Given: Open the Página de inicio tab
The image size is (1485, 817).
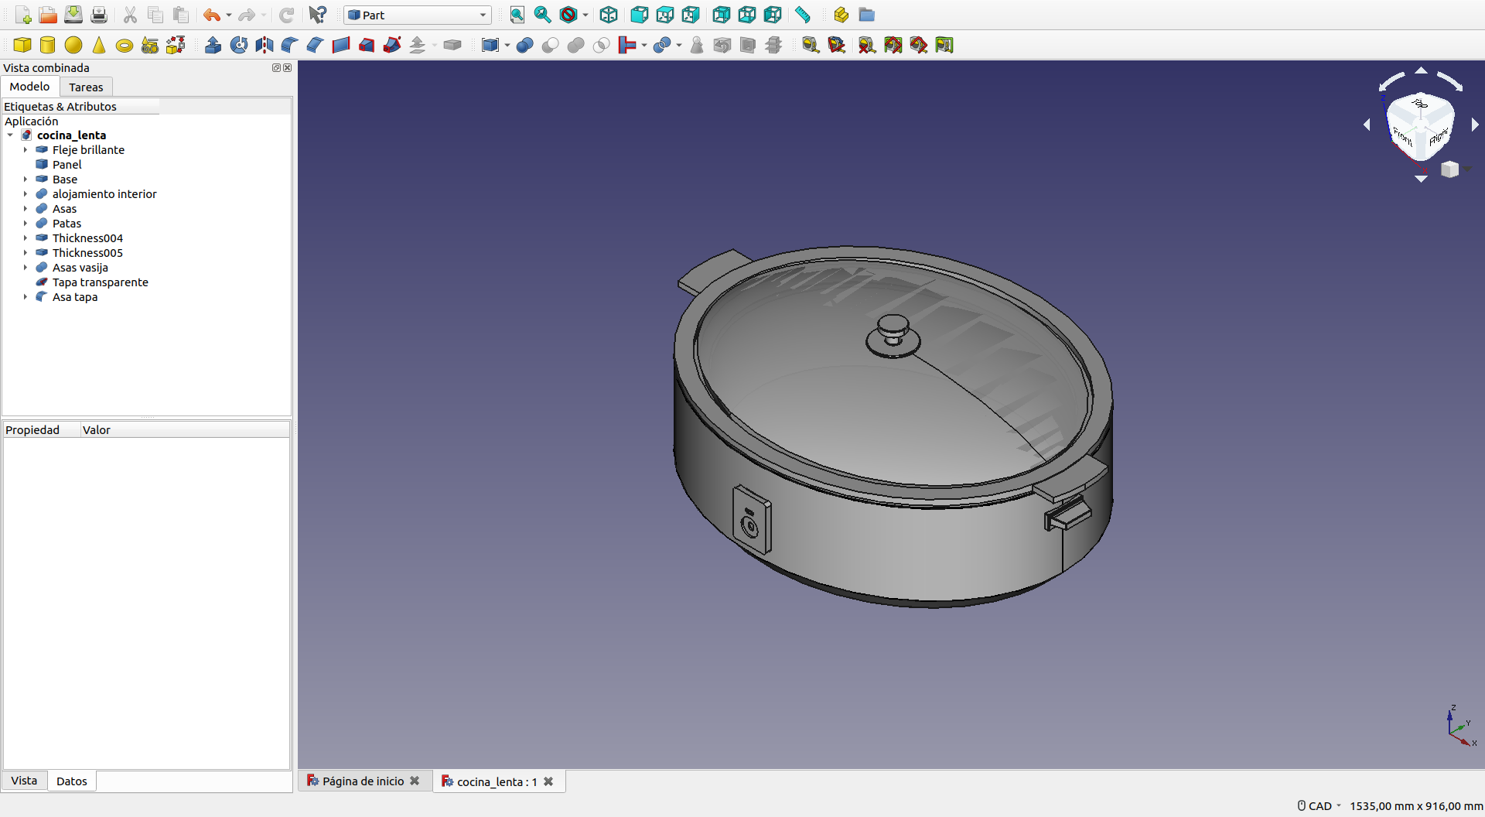Looking at the screenshot, I should point(363,781).
